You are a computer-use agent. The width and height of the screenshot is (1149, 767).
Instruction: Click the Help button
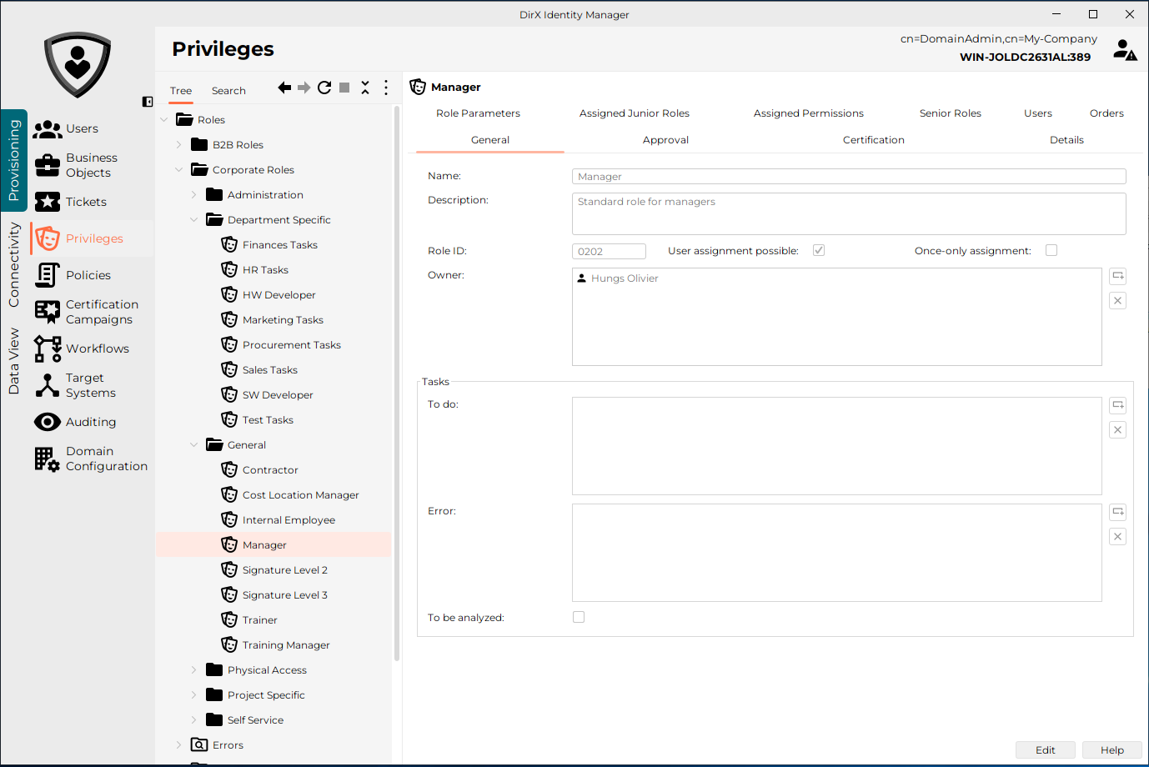pos(1112,749)
